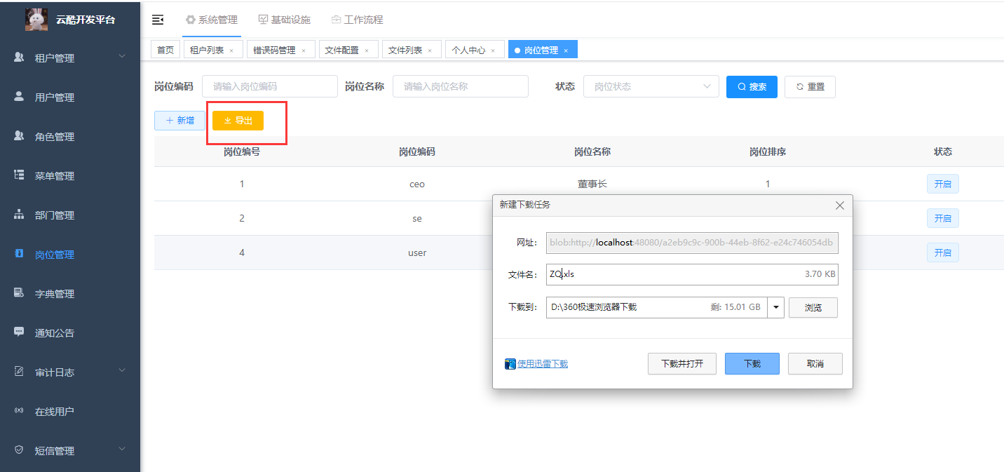Close the 租户列表 tab using its ×
Screen dimensions: 1004x472
pos(231,50)
